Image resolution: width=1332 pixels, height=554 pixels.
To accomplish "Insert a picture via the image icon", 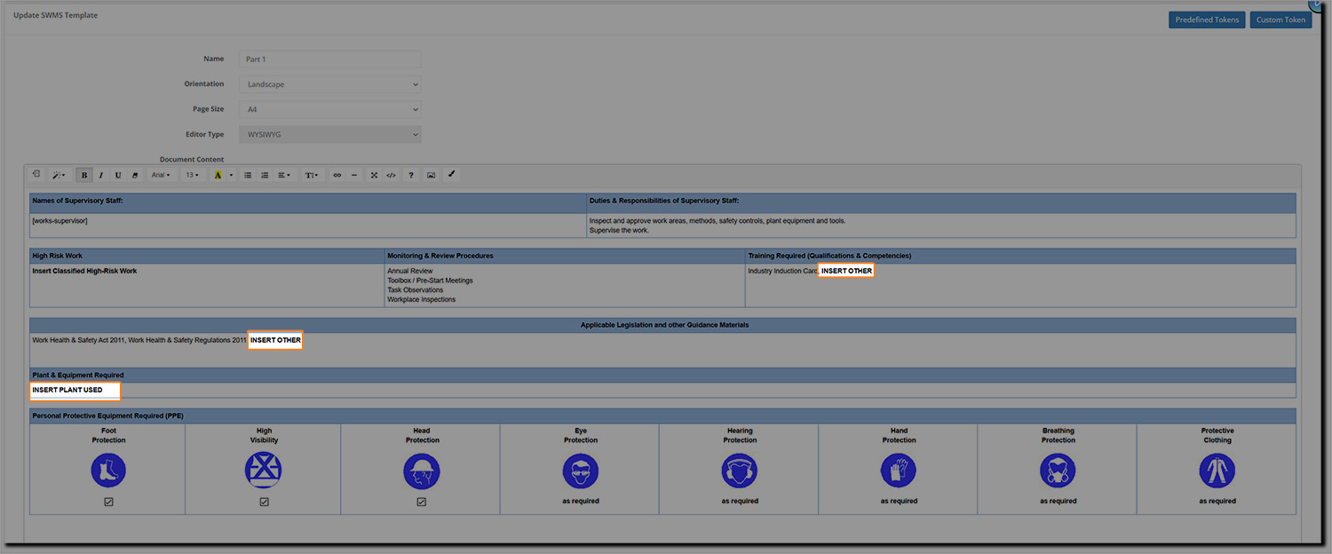I will pos(431,175).
